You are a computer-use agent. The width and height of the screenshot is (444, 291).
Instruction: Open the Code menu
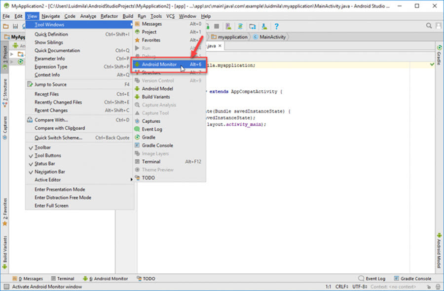70,16
